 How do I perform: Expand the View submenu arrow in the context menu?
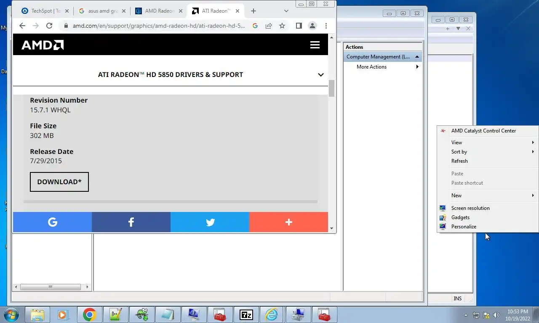[x=533, y=143]
